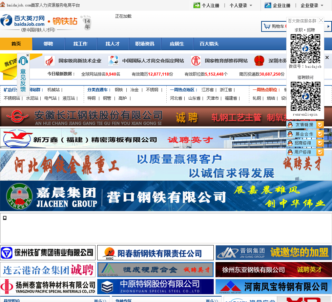
Task: Select the 高炉 category link
Action: click(123, 98)
